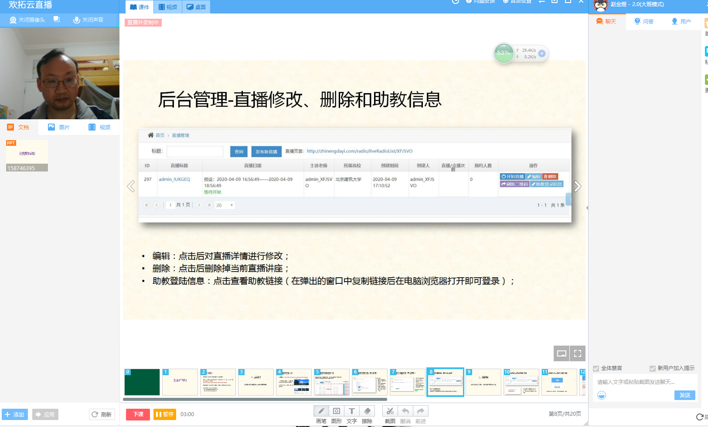Click the 发送 send button in chat
This screenshot has height=427, width=708.
pos(684,395)
